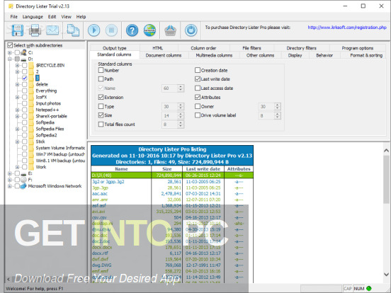Uncheck the Extension column checkbox
Viewport: 391px width, 293px height.
[101, 97]
